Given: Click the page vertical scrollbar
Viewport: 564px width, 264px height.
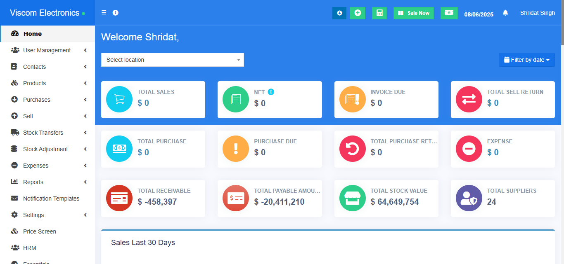Looking at the screenshot, I should 562,124.
